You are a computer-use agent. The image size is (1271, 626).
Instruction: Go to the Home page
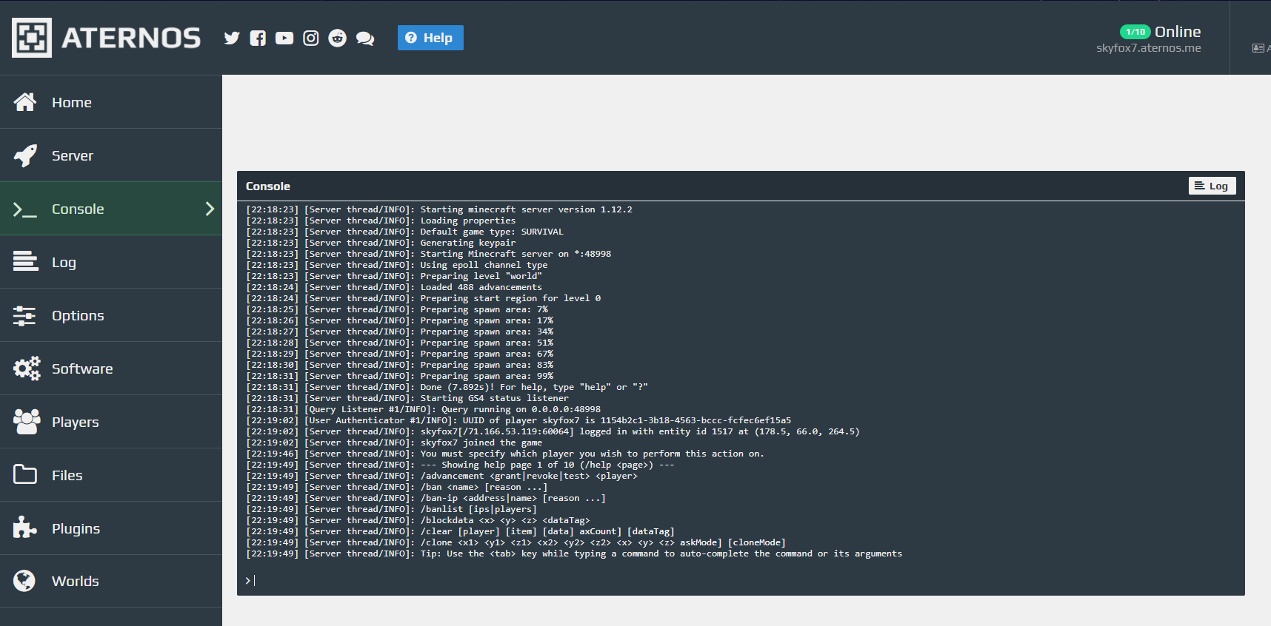click(111, 102)
